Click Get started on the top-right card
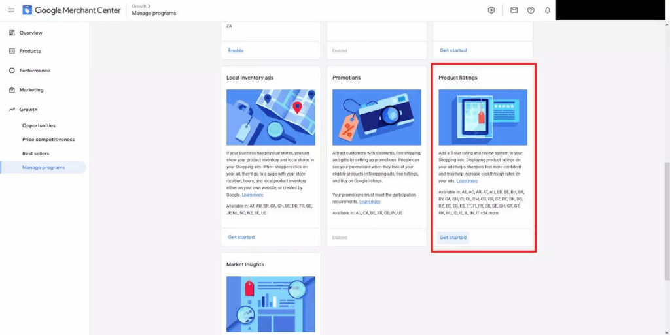This screenshot has width=670, height=335. click(x=453, y=50)
